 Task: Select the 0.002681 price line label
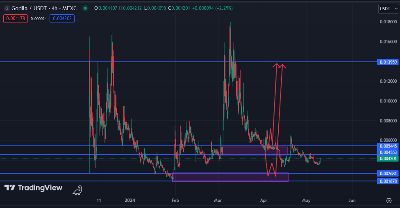pos(388,174)
